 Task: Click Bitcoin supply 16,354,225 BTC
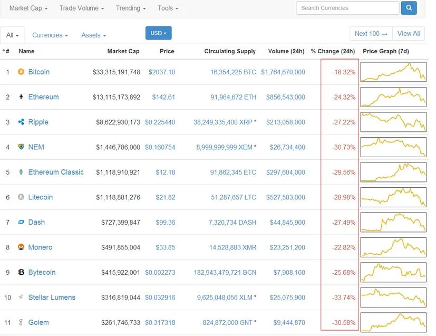[x=234, y=72]
